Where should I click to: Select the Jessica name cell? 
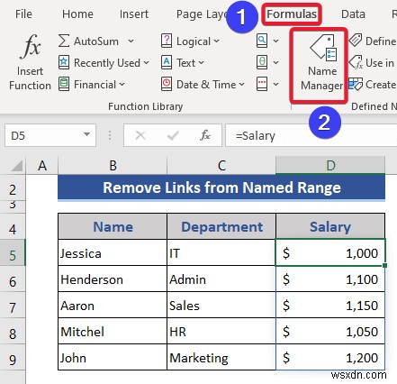tap(113, 252)
